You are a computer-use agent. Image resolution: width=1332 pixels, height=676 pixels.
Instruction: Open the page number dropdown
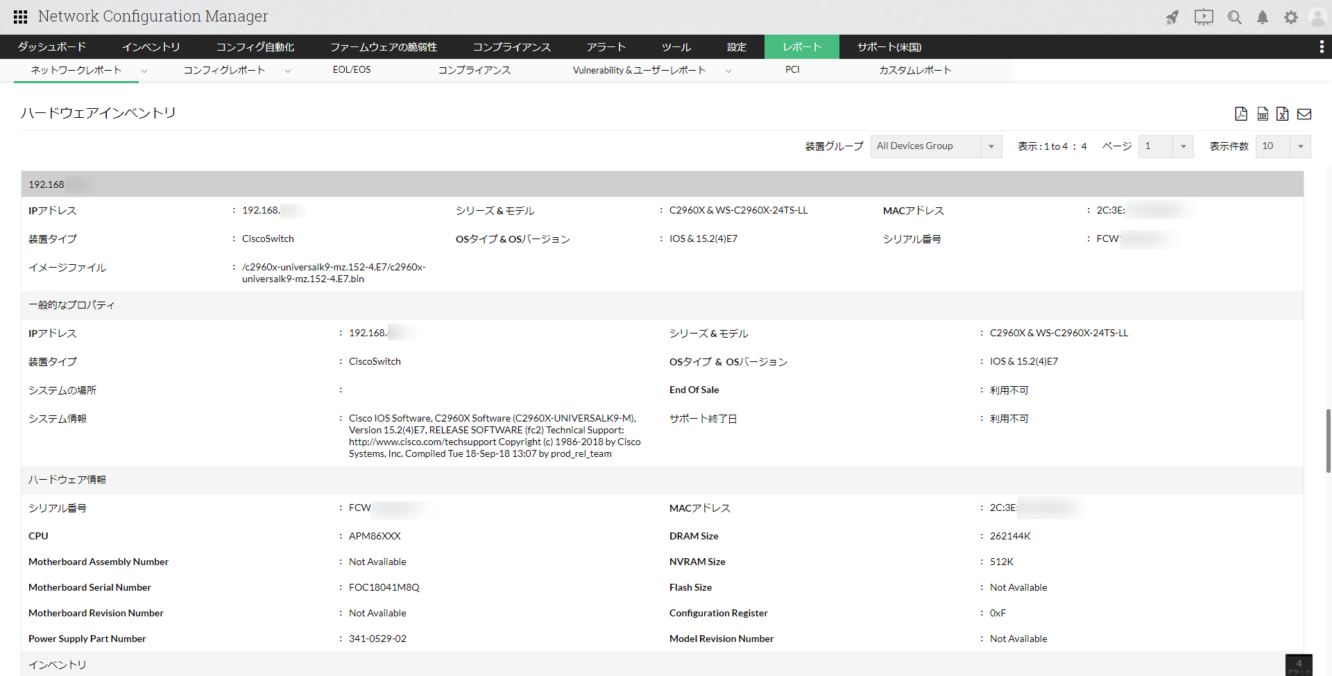point(1165,146)
